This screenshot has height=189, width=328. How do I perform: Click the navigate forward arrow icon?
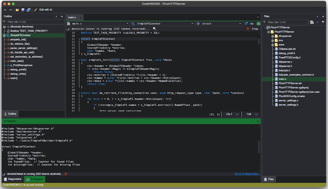(x=11, y=10)
